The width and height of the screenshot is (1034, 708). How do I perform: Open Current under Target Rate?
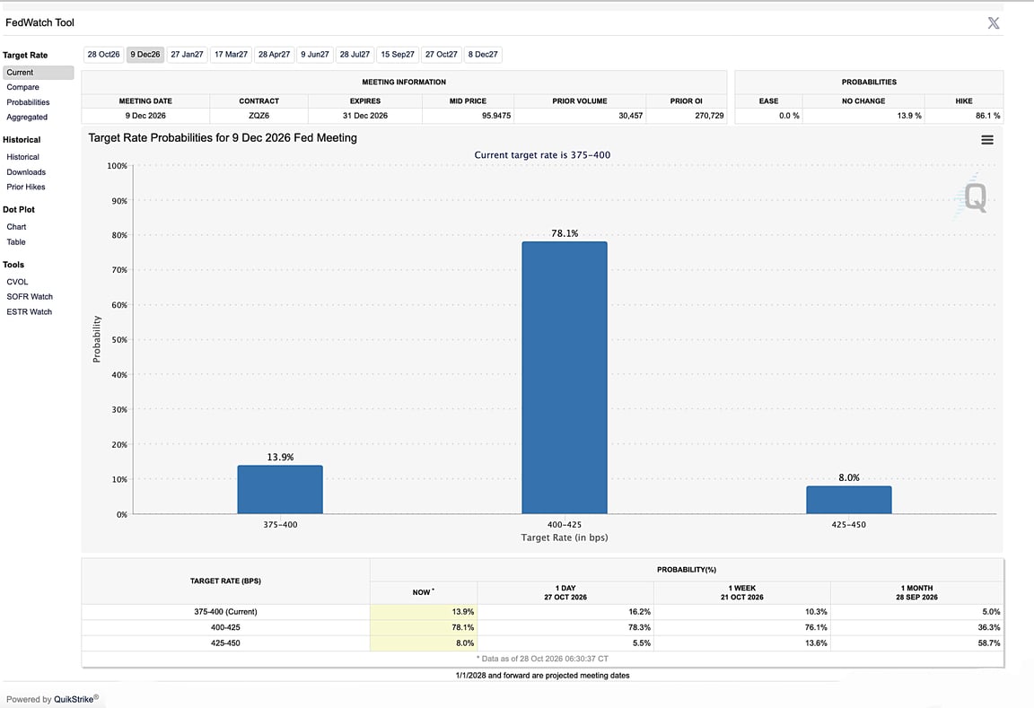pos(39,73)
